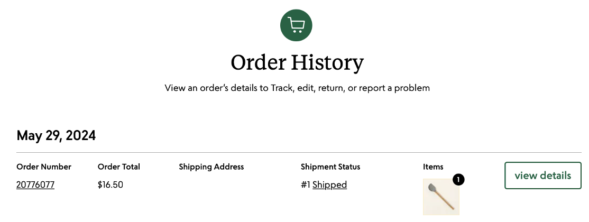Open the Shipped status link
This screenshot has width=589, height=222.
329,185
